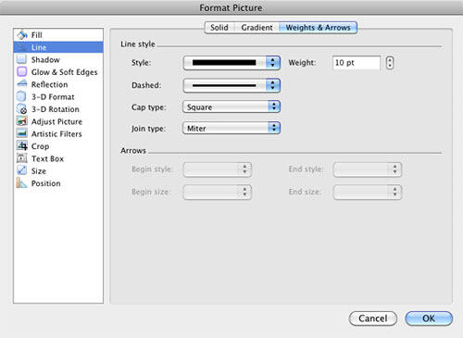Select the Weights & Arrows tab
The image size is (463, 338).
(x=318, y=28)
